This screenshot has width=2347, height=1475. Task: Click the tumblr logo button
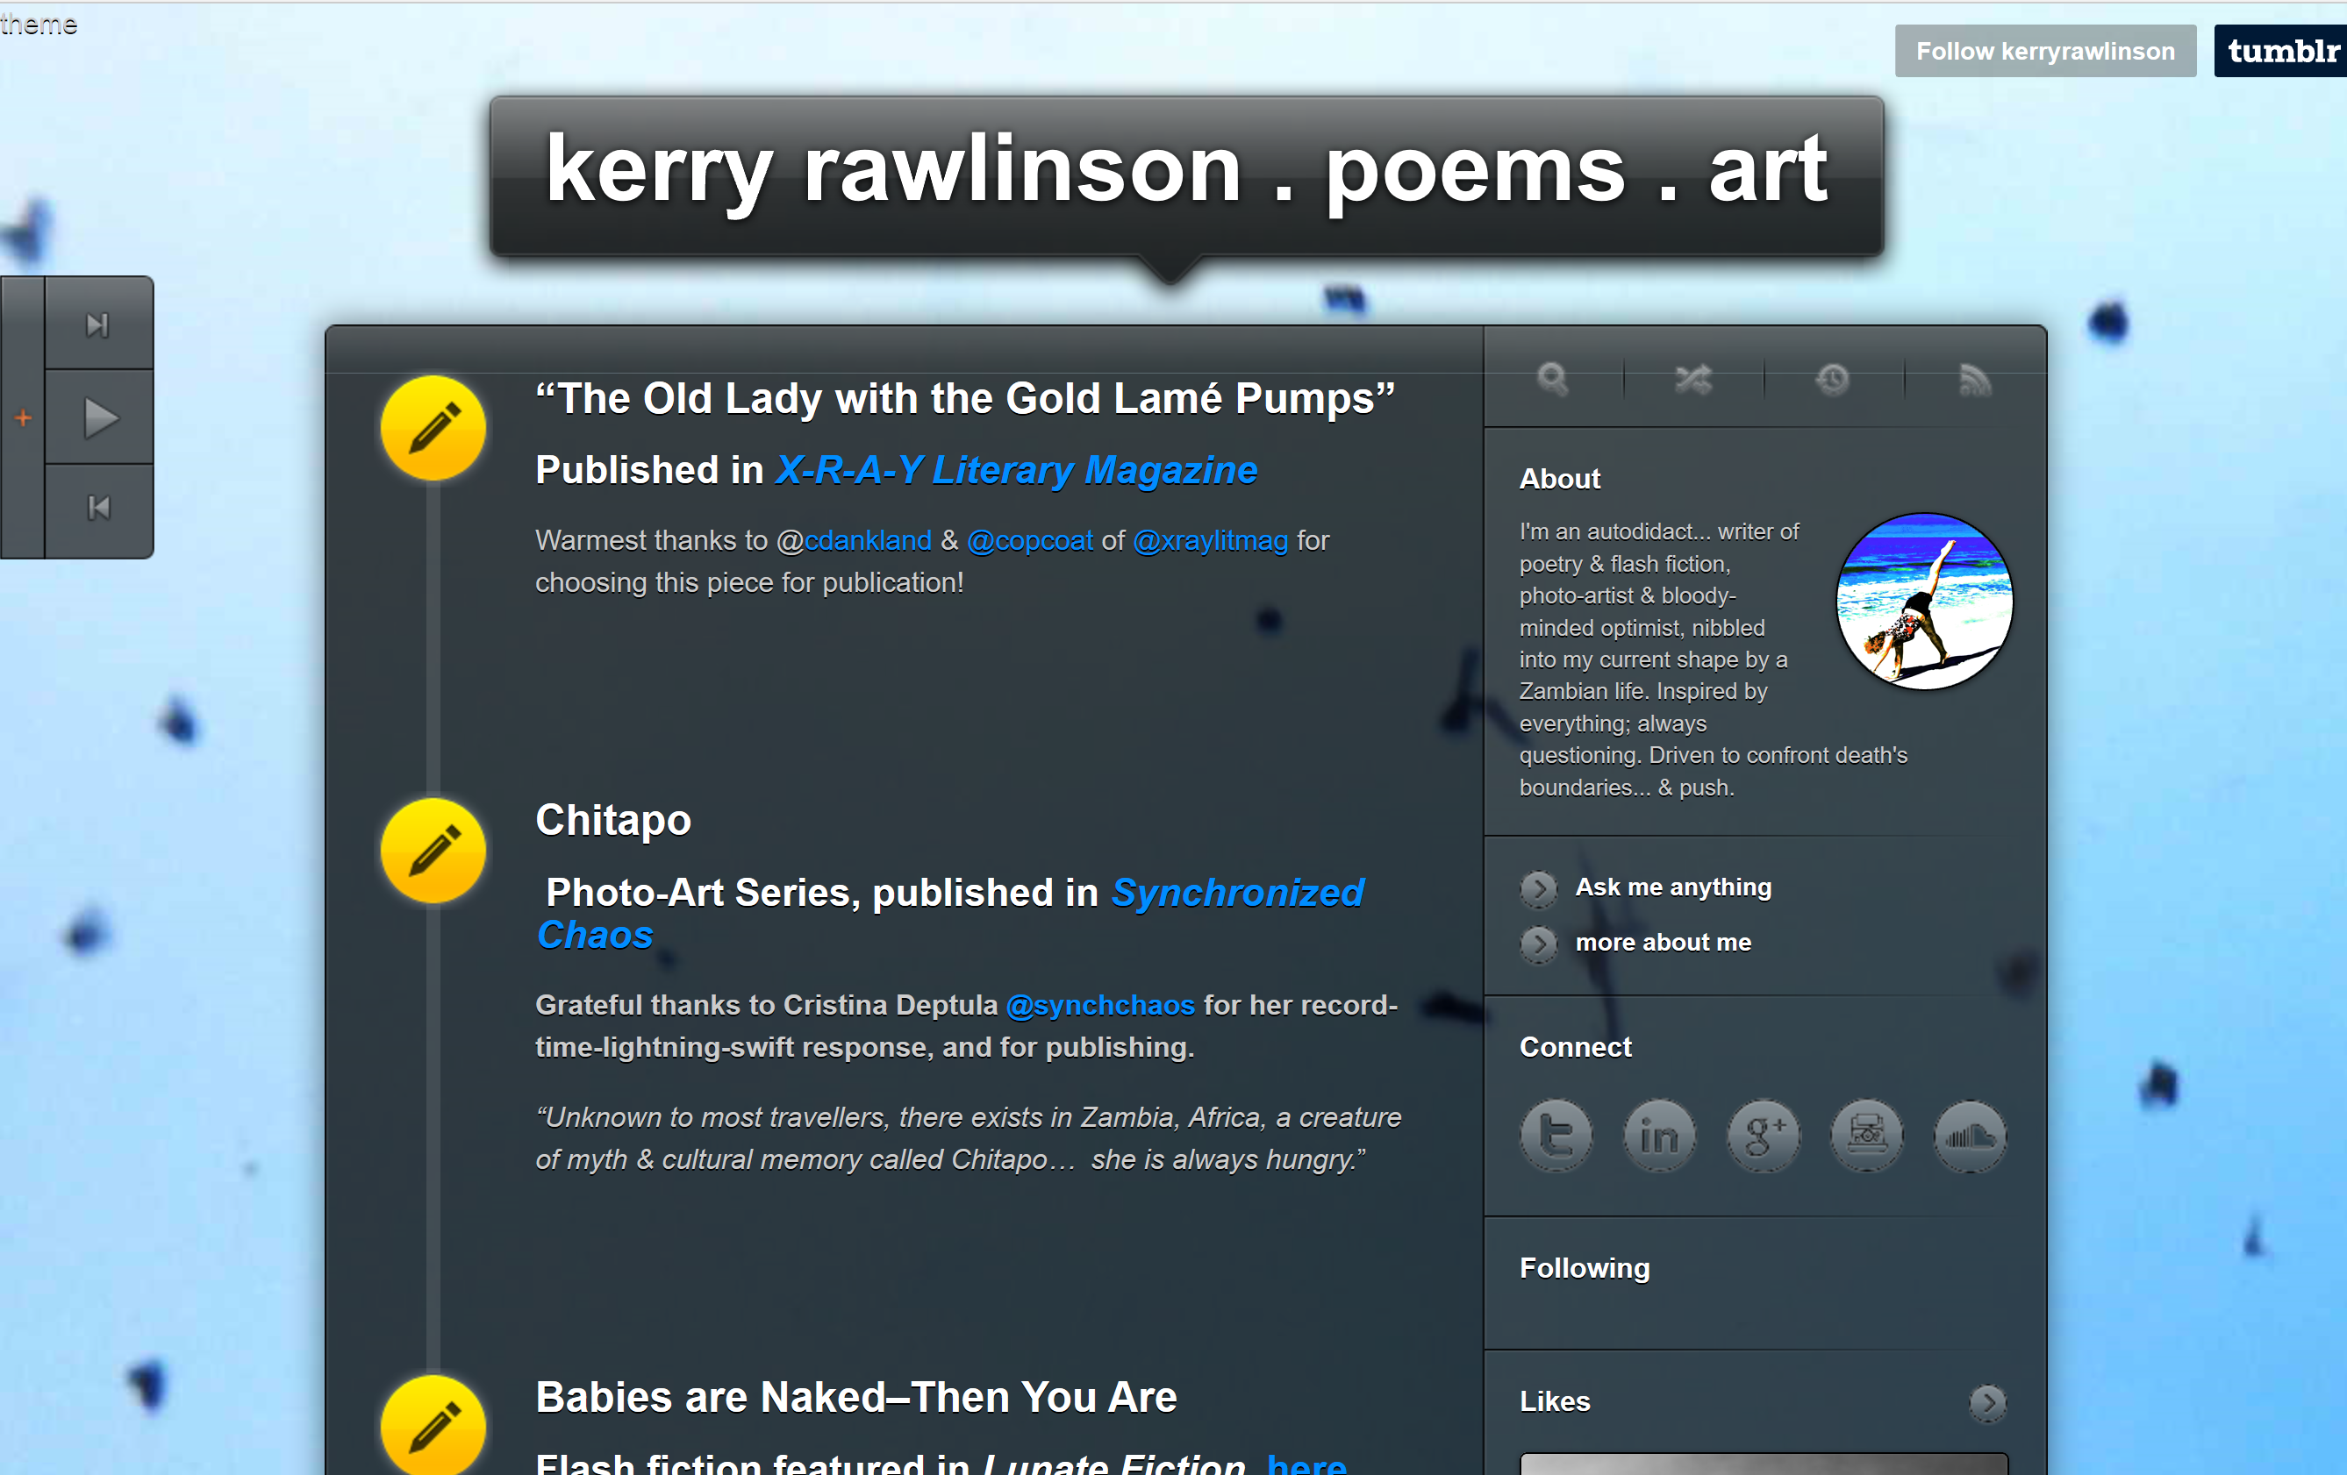[2280, 51]
